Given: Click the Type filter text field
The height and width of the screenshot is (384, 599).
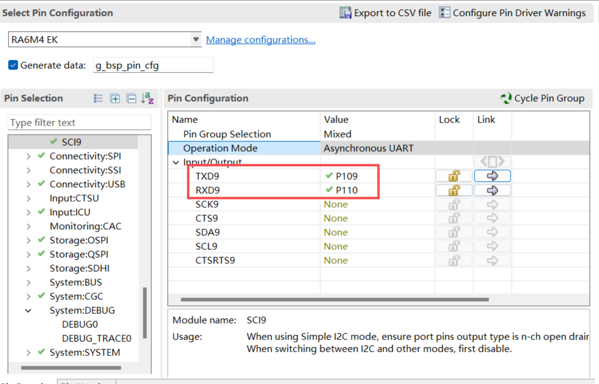Looking at the screenshot, I should coord(79,123).
